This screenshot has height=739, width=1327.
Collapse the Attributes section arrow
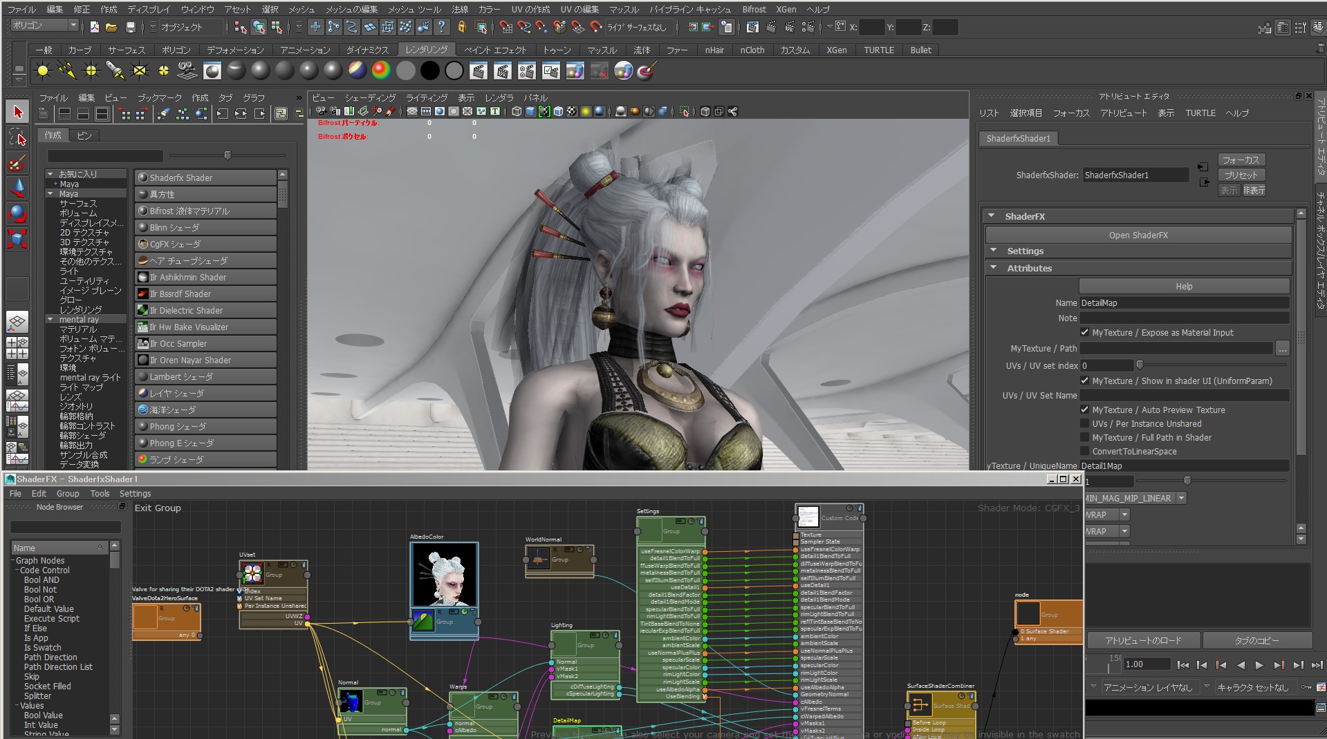point(994,268)
